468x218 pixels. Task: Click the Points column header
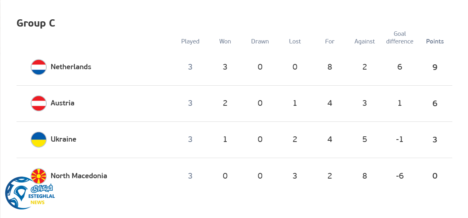435,41
